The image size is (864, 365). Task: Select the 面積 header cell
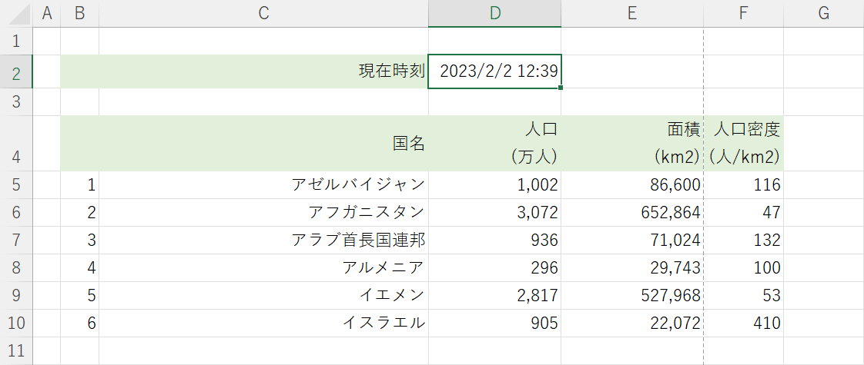click(632, 143)
